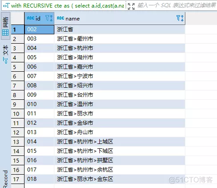217x188 pixels.
Task: Select the id cell 018
Action: point(39,179)
